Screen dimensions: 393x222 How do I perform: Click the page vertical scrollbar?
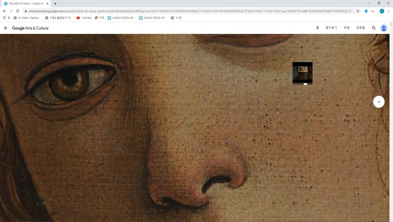[x=391, y=122]
